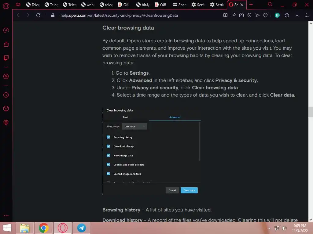313x234 pixels.
Task: Open network status tray icon
Action: (277, 228)
